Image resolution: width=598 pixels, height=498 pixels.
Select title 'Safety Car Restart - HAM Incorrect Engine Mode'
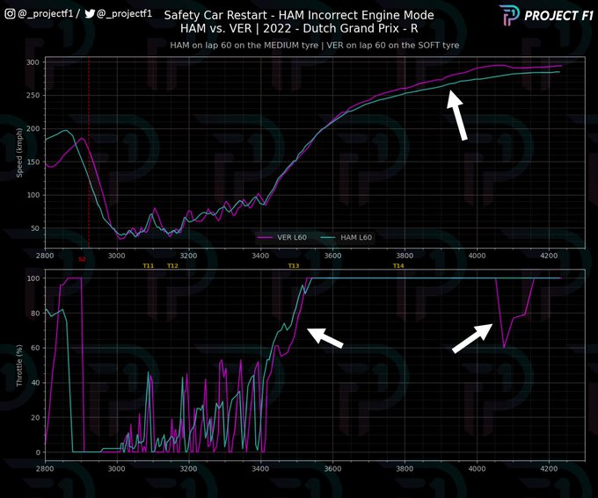click(299, 15)
